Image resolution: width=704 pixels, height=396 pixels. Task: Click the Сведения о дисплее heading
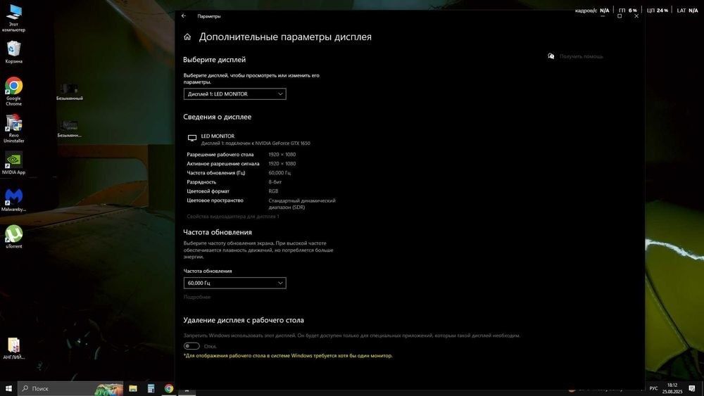point(218,117)
